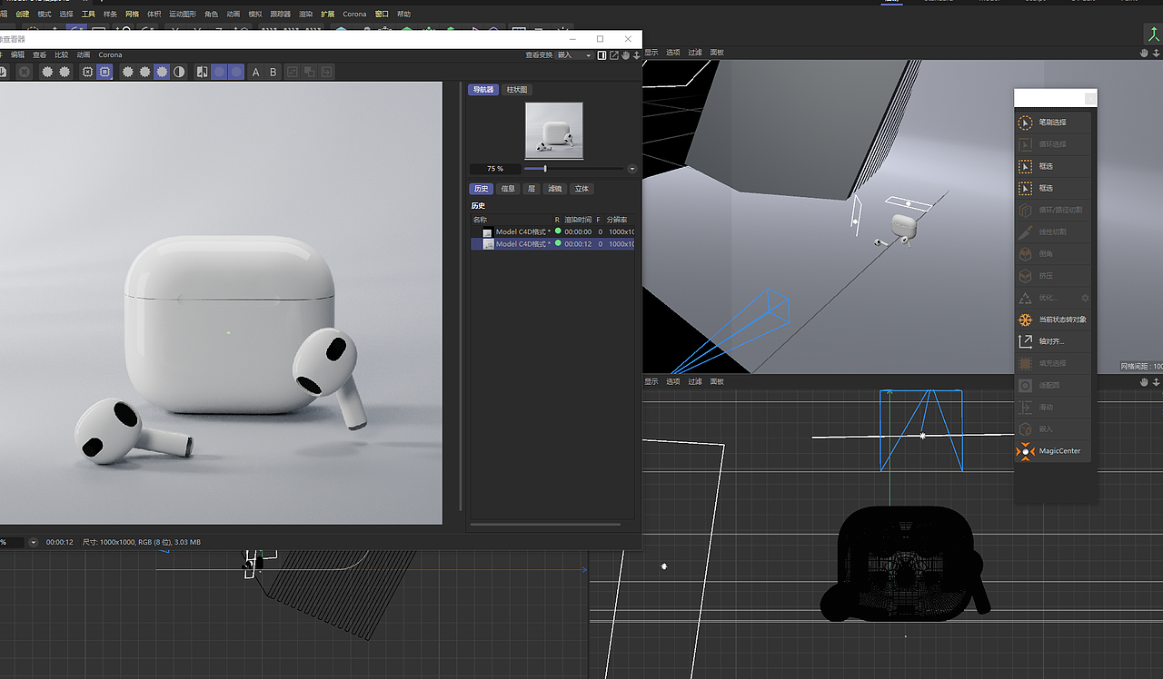Open the Corona menu in the main menu bar

click(354, 14)
